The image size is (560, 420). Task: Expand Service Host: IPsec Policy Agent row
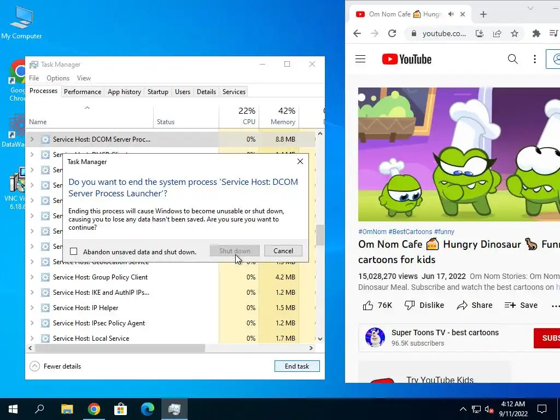[32, 323]
